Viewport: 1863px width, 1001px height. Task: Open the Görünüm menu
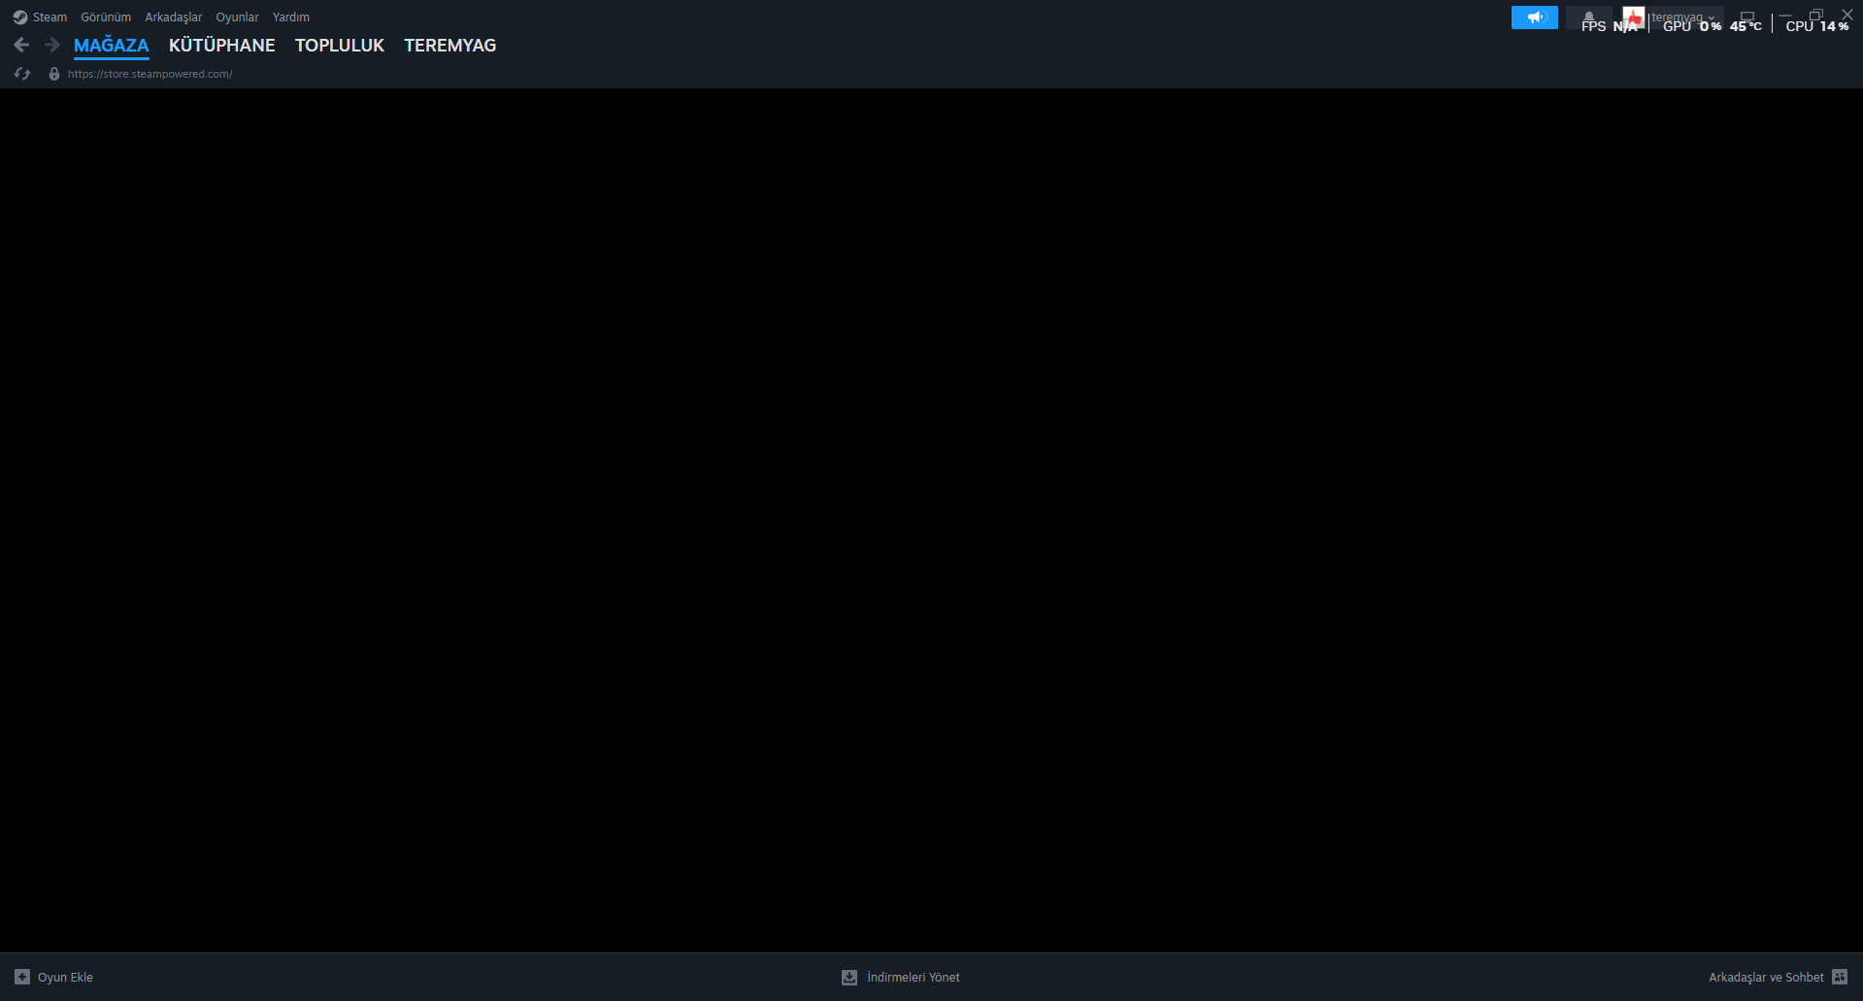(x=106, y=17)
